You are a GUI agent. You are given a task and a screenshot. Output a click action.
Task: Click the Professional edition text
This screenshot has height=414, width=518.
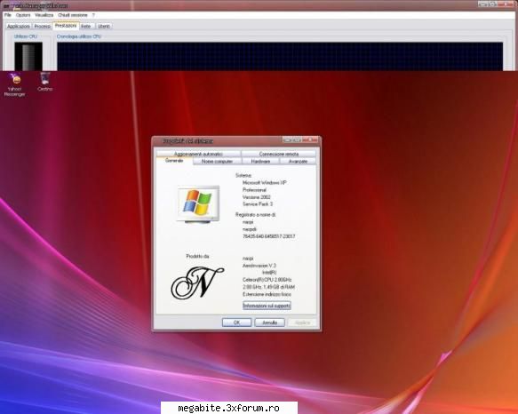coord(254,190)
